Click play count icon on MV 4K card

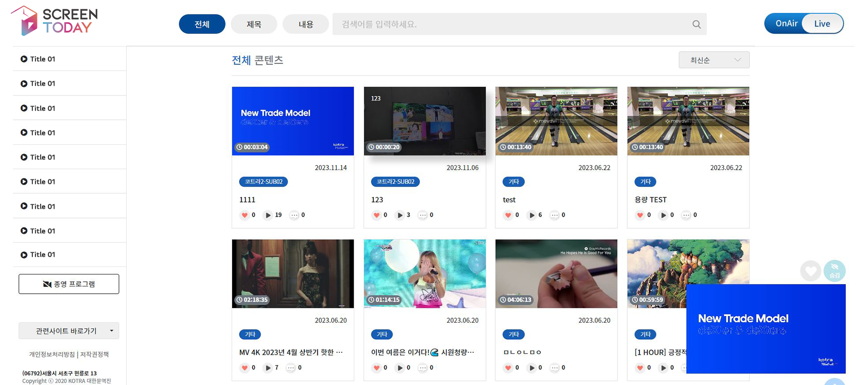click(x=268, y=368)
